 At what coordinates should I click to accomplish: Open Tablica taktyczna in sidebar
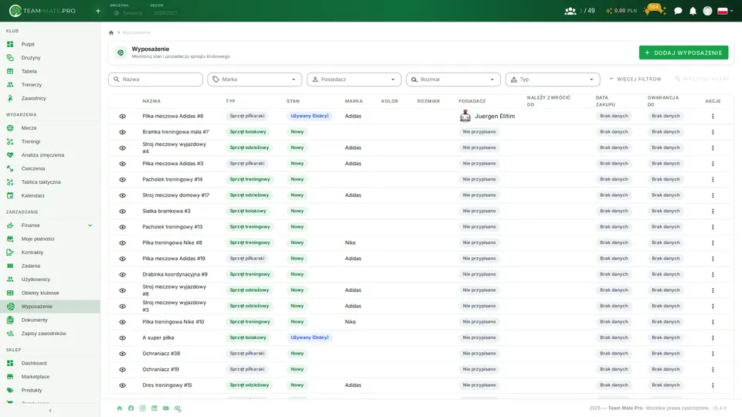pos(49,182)
